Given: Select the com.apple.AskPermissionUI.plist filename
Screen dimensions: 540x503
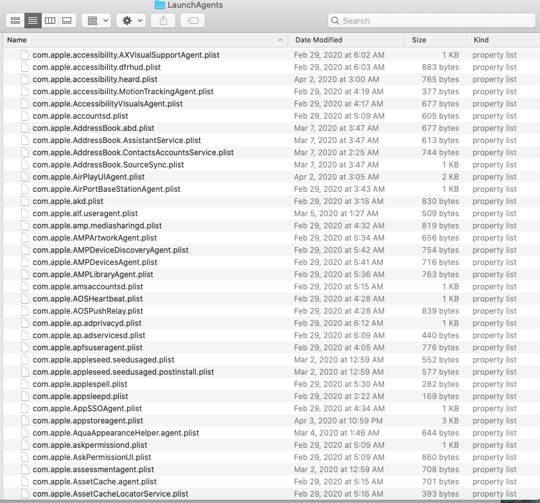Looking at the screenshot, I should pyautogui.click(x=92, y=457).
